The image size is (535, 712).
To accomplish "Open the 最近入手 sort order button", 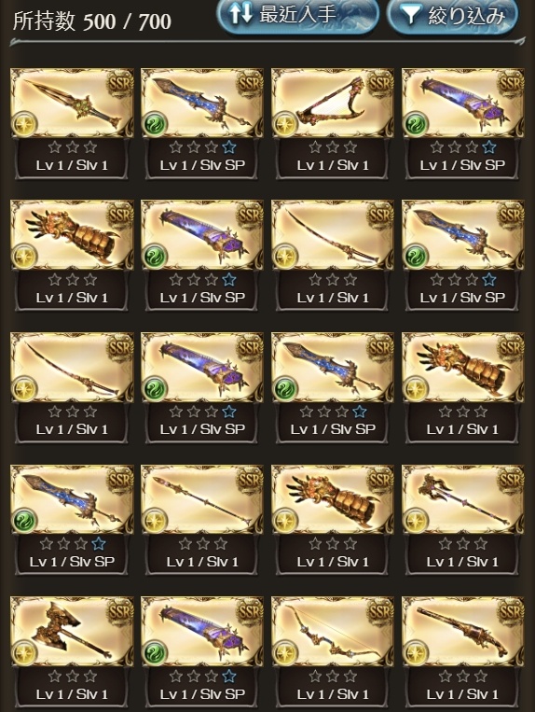I will [x=298, y=15].
